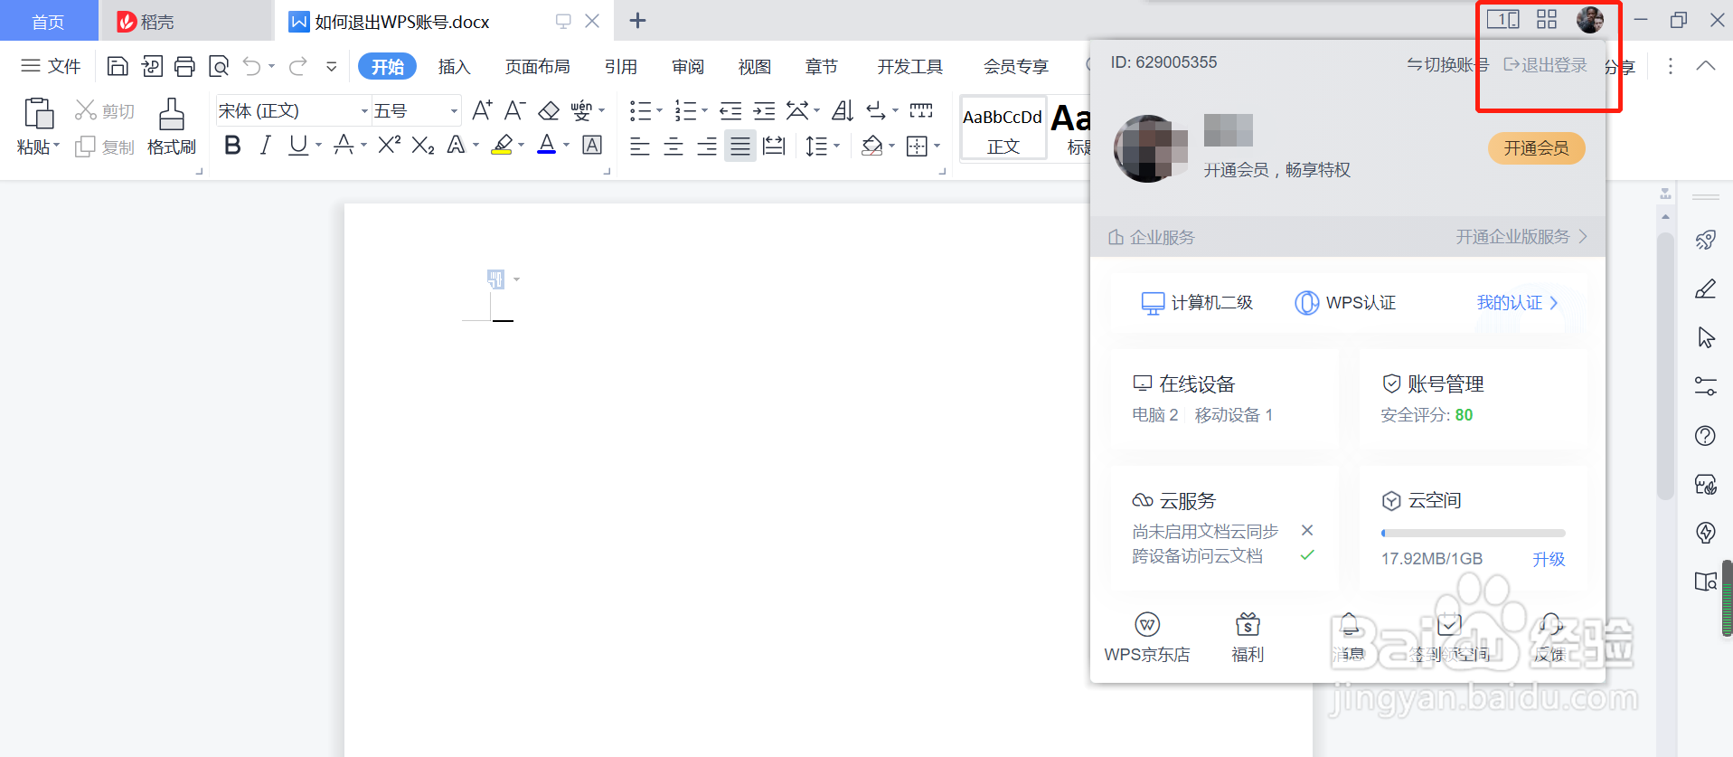
Task: Switch to 引用 ribbon tab
Action: click(x=621, y=66)
